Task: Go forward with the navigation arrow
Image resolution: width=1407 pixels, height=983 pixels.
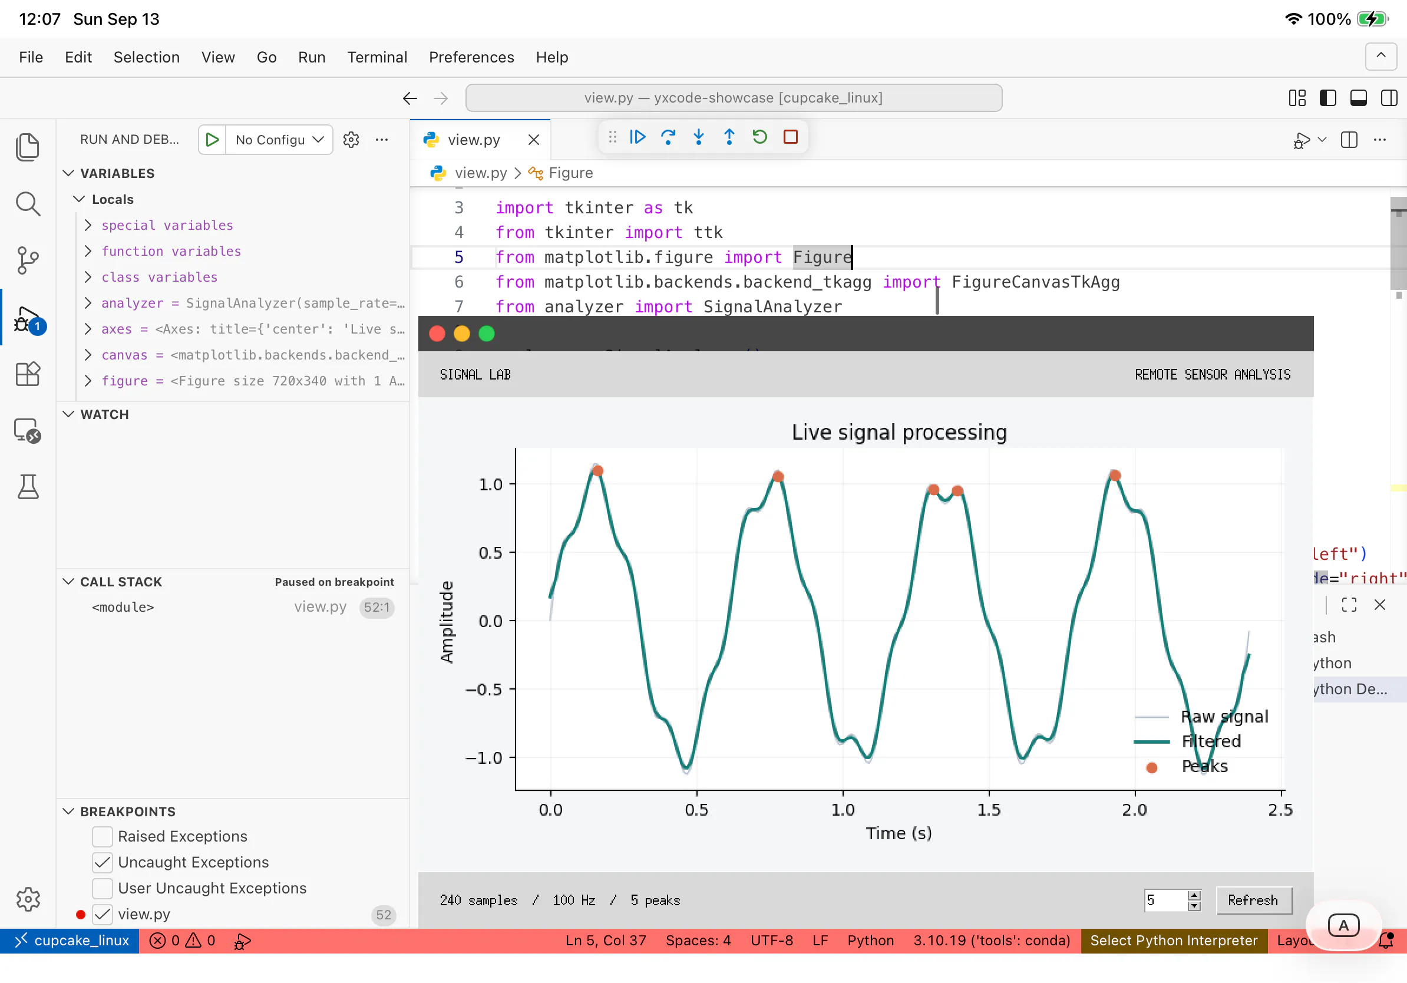Action: (441, 98)
